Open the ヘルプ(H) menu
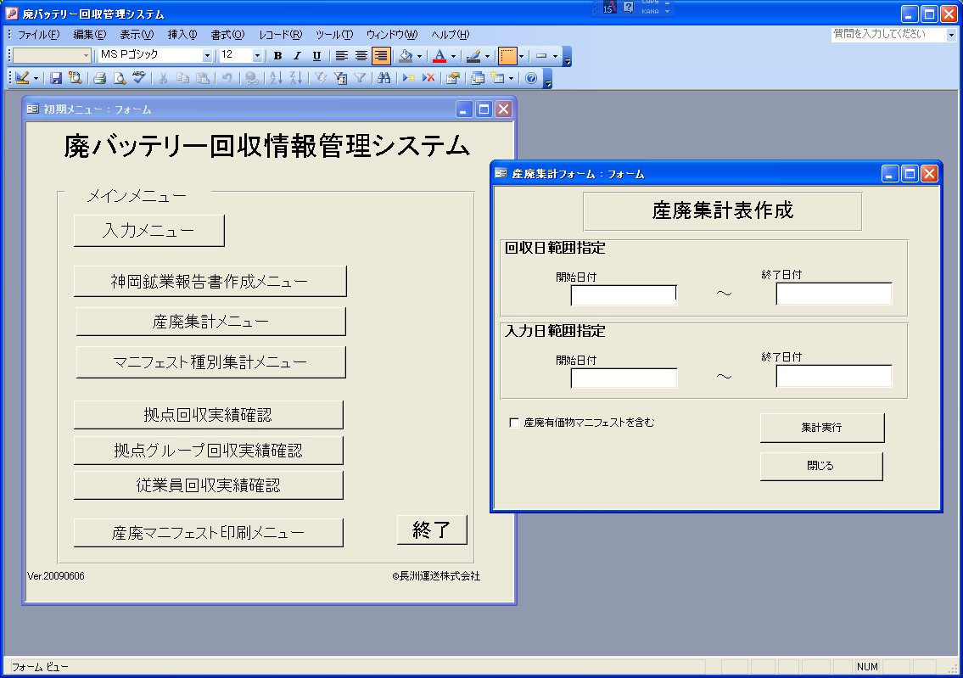The width and height of the screenshot is (963, 678). pyautogui.click(x=451, y=35)
